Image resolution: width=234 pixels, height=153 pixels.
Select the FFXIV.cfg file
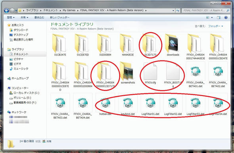pos(150,73)
